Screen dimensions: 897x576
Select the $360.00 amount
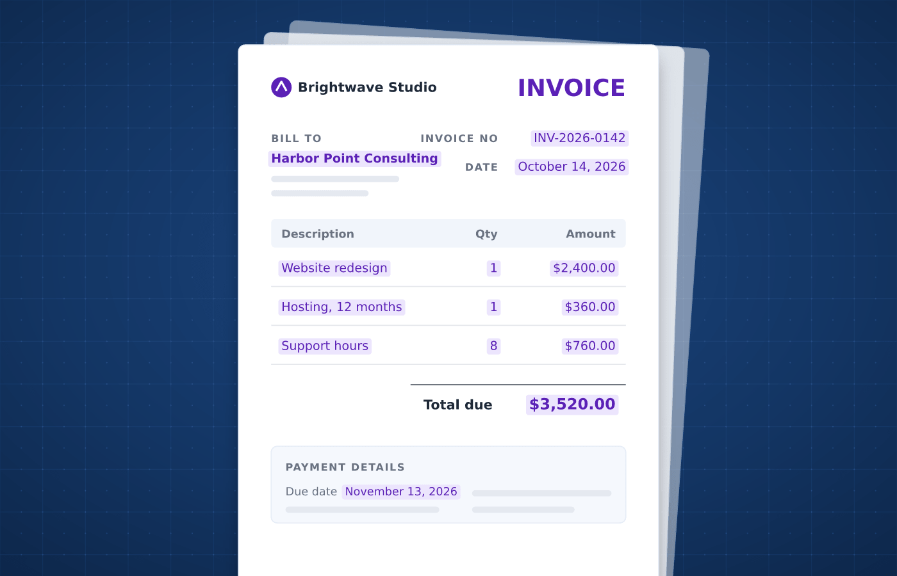[590, 307]
